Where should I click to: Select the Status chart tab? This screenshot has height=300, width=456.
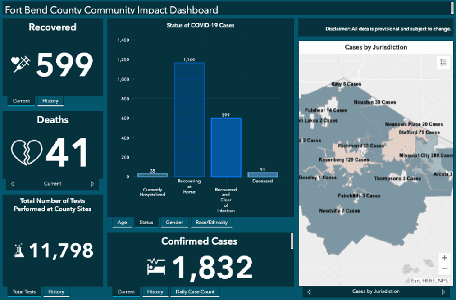(x=146, y=222)
